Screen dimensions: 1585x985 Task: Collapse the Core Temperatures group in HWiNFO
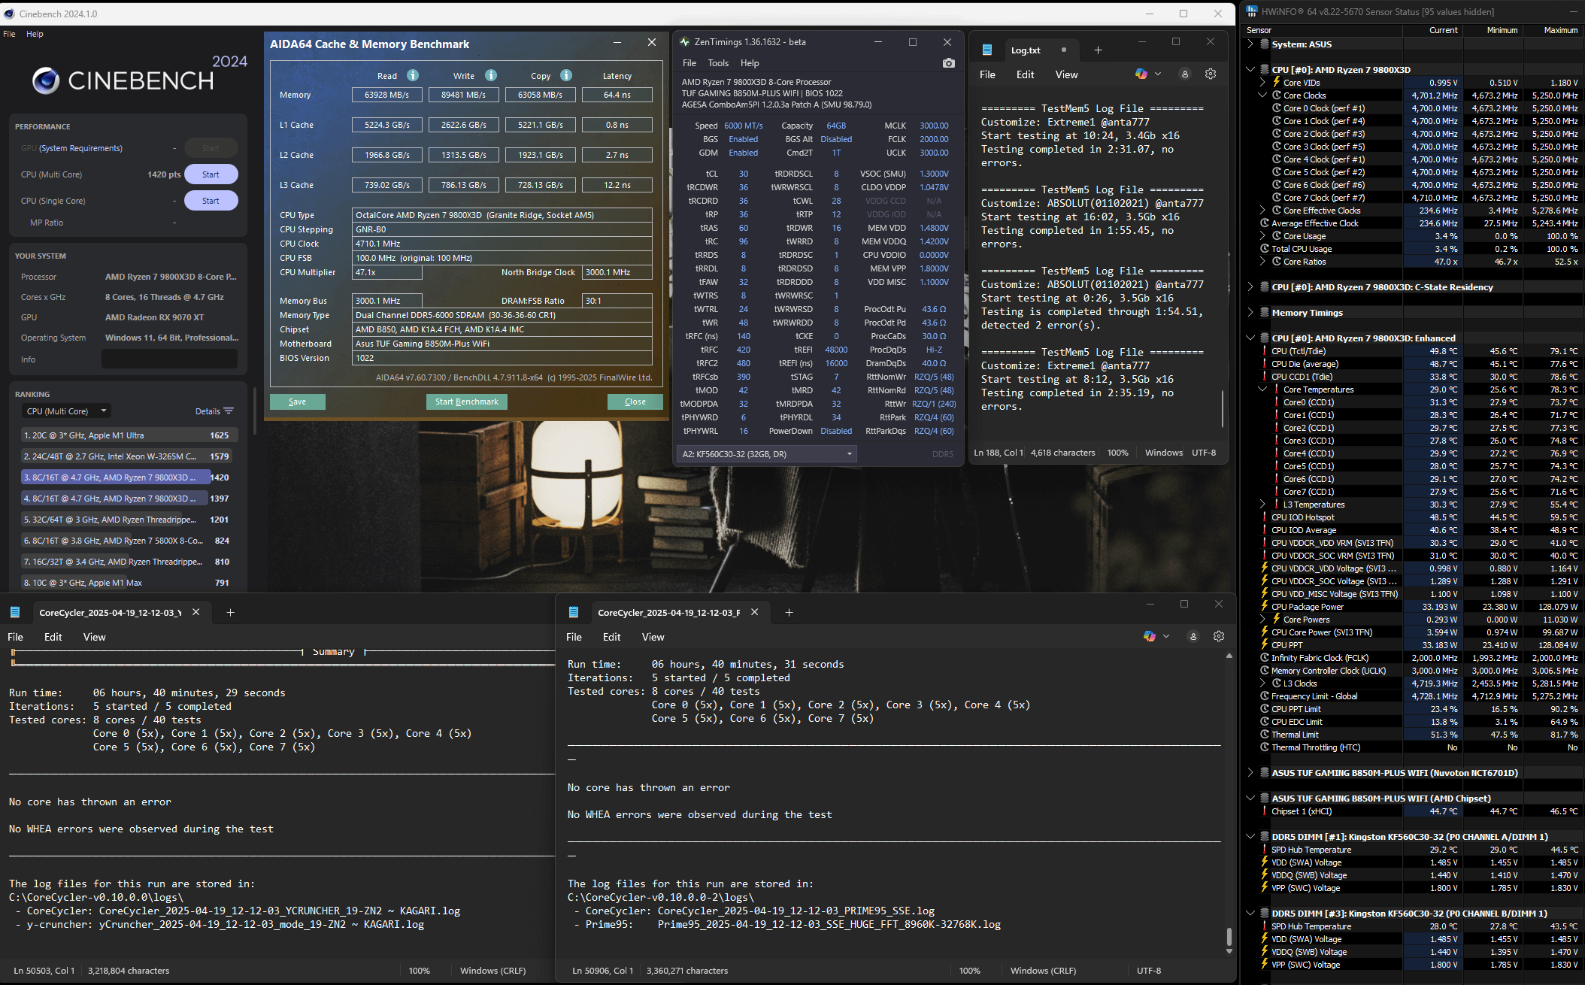(1262, 389)
